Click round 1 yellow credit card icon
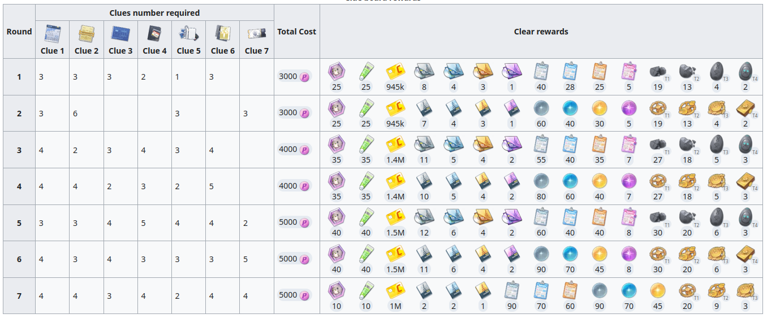Image resolution: width=767 pixels, height=318 pixels. tap(395, 71)
